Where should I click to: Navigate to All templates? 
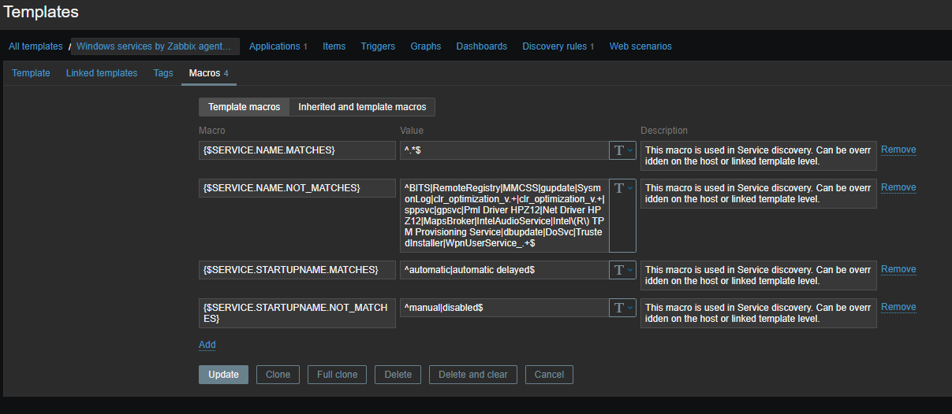[x=35, y=46]
